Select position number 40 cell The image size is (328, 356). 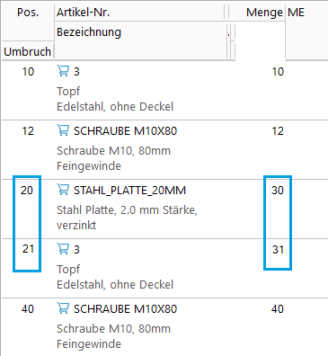(x=28, y=309)
